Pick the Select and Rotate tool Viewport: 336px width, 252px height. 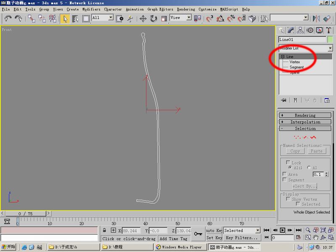click(153, 18)
